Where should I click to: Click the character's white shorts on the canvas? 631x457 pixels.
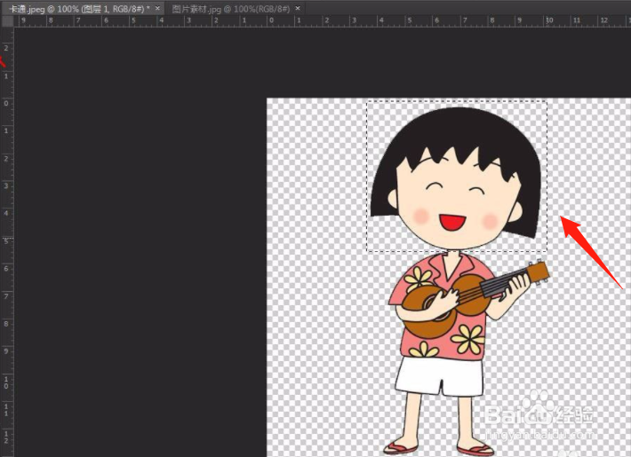[439, 376]
